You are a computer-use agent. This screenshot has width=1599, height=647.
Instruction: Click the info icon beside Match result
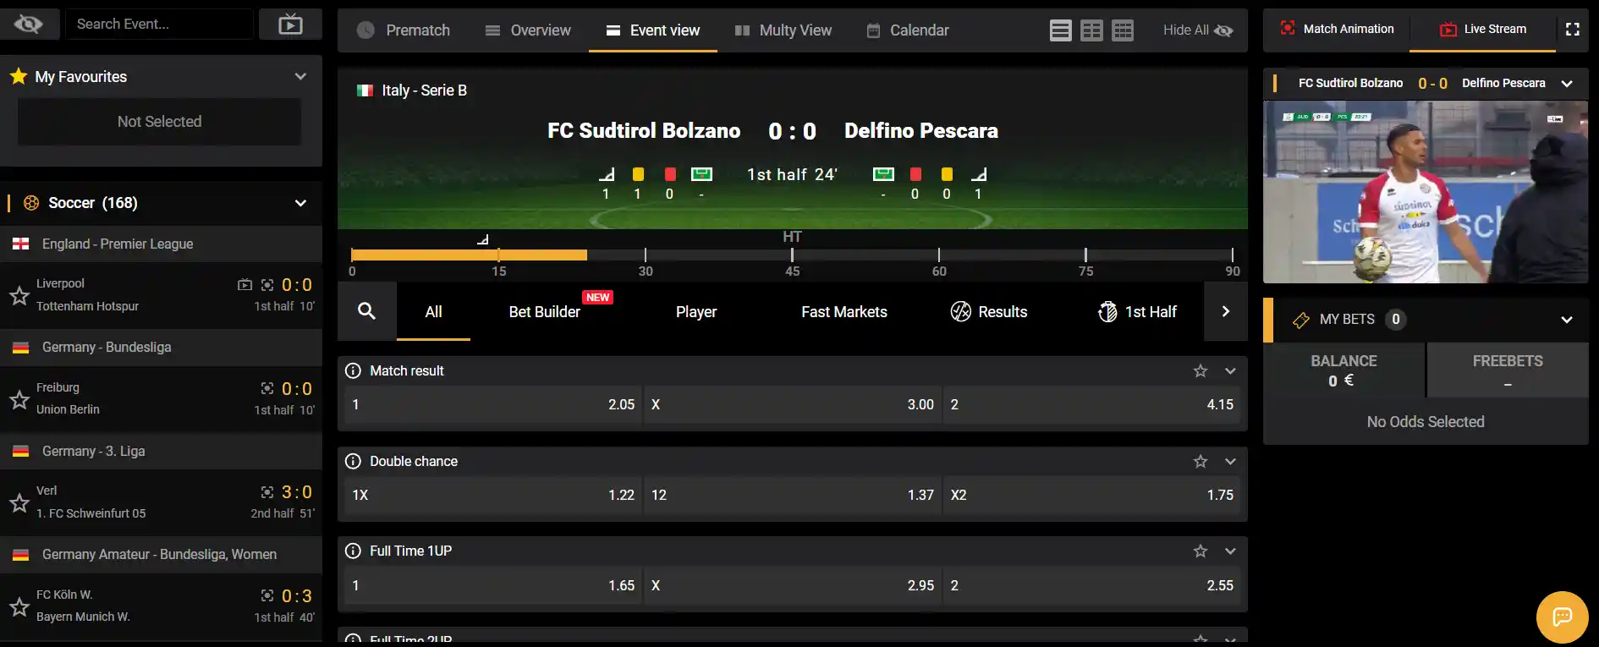(x=353, y=370)
